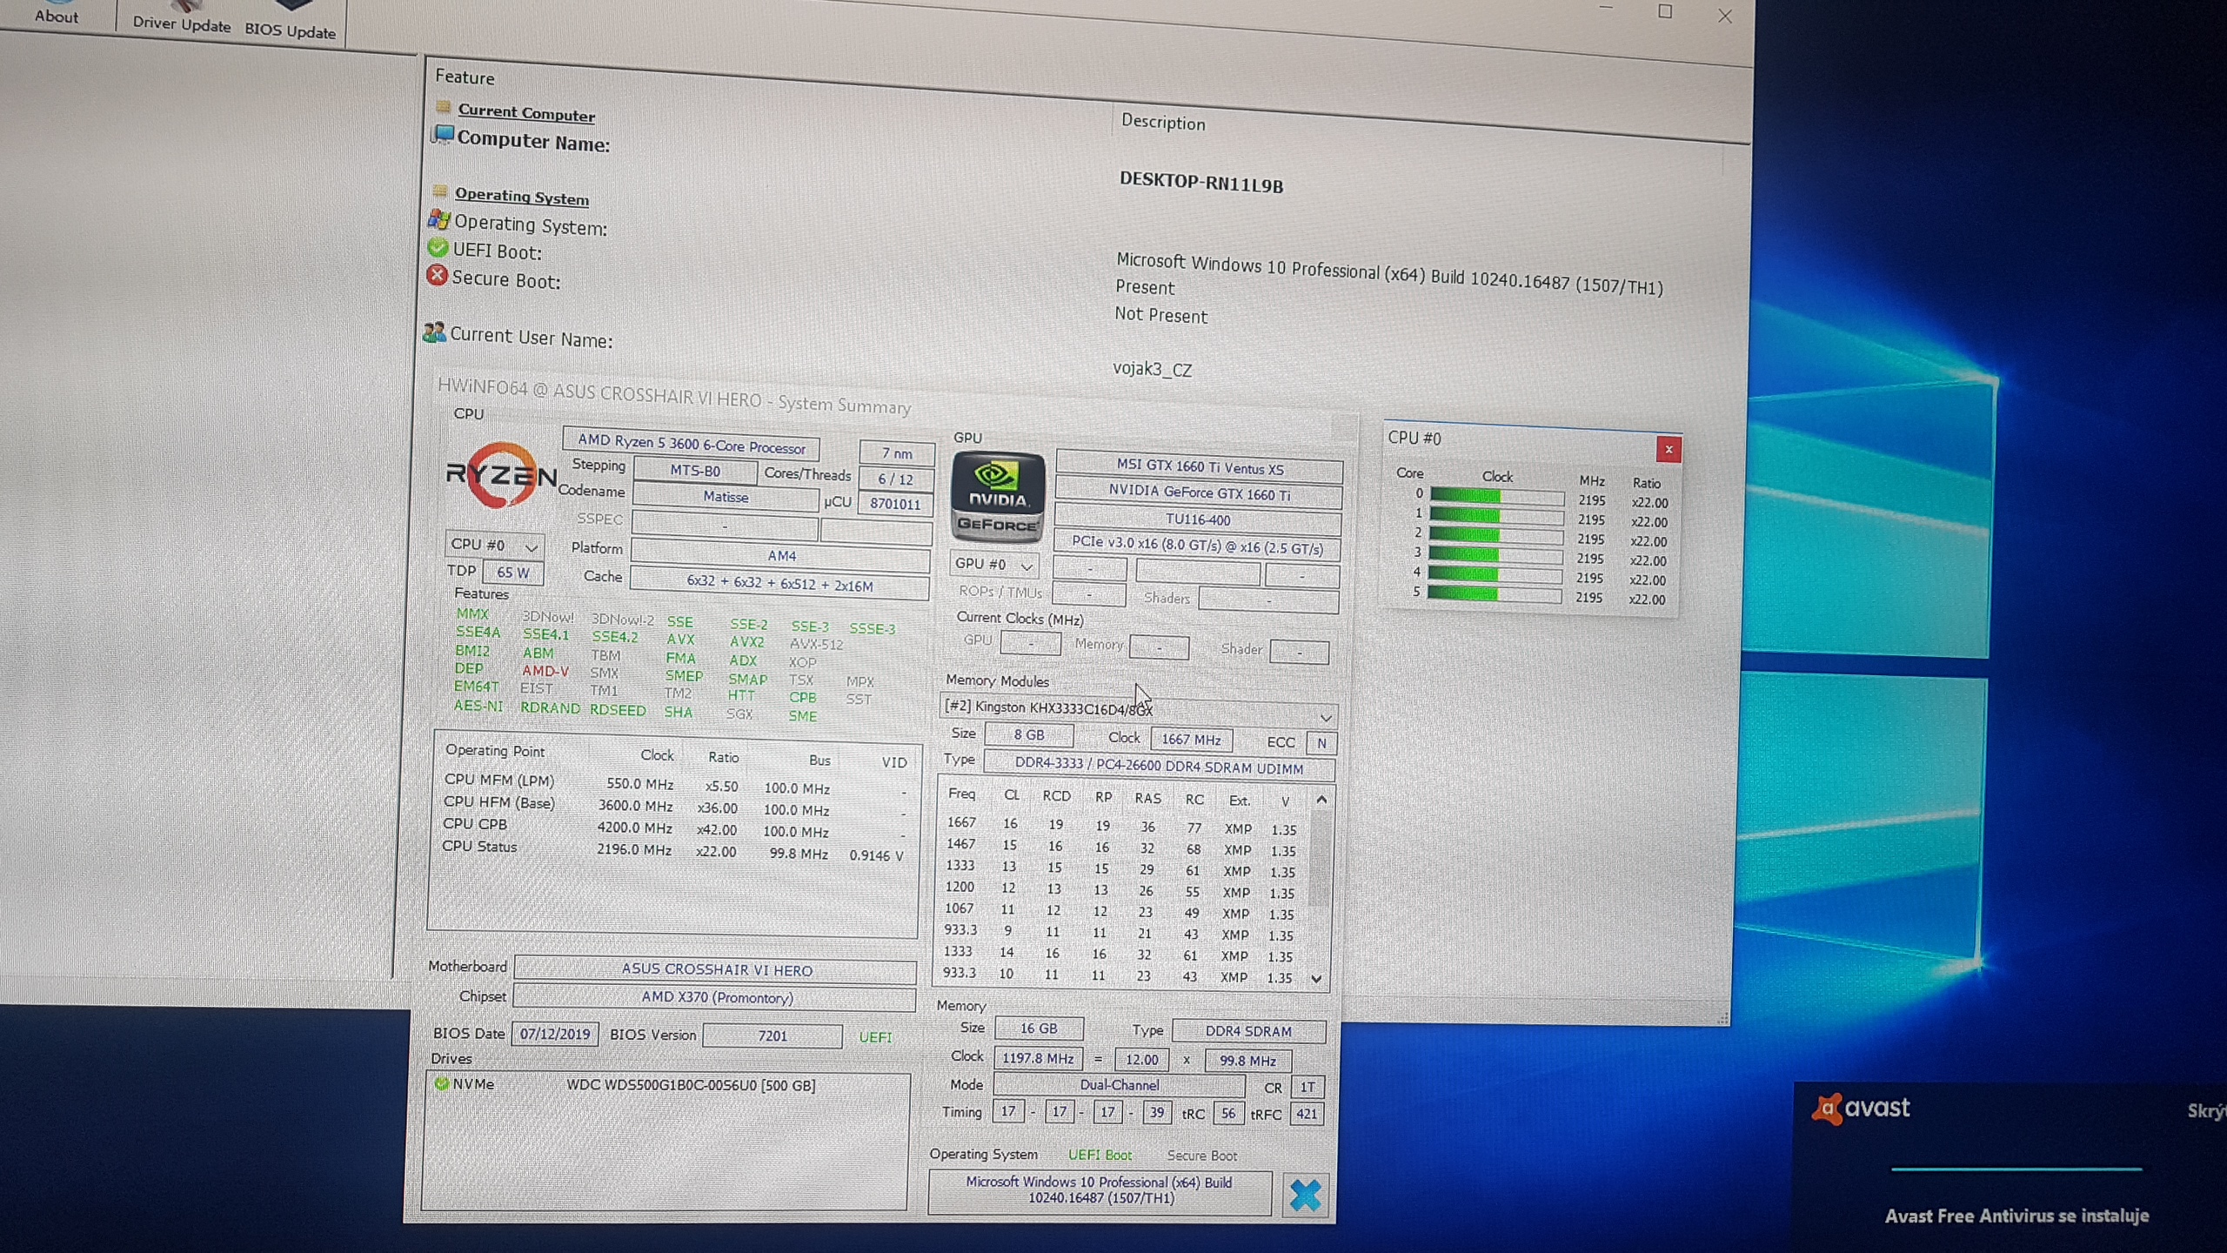Screen dimensions: 2227x1253
Task: Click the Operating System Windows flag icon
Action: point(438,220)
